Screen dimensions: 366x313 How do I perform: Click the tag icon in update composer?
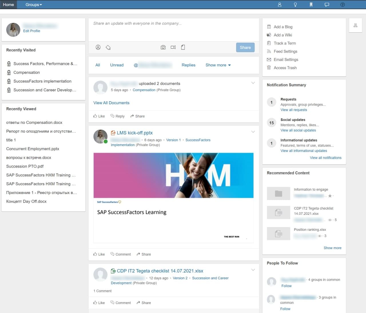point(108,47)
